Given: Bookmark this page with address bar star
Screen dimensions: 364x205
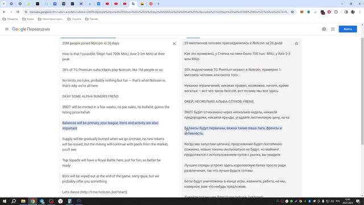Looking at the screenshot, I should coord(292,12).
